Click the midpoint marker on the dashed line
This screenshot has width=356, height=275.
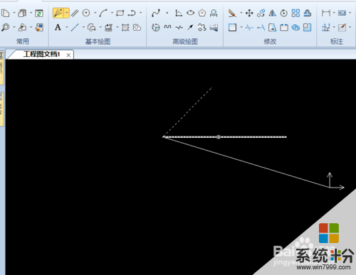pos(219,137)
